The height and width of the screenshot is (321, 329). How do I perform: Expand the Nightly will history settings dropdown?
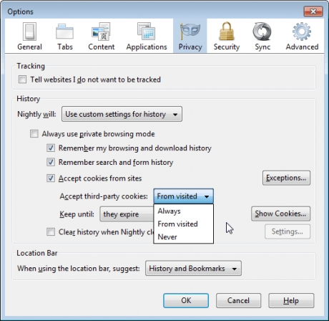122,114
